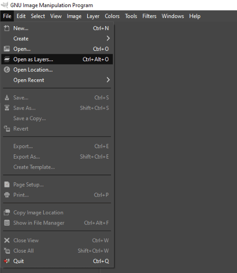Viewport: 237px width, 273px height.
Task: Open the View menu
Action: point(56,16)
